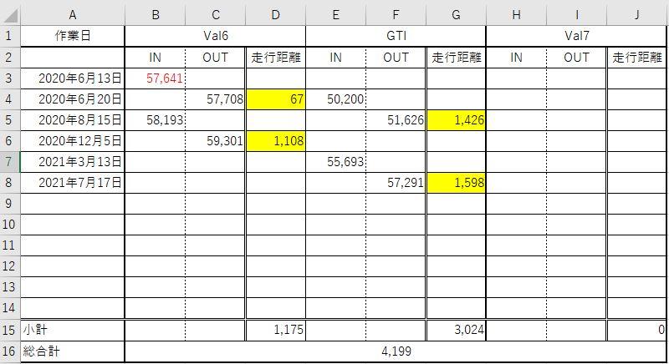669x364 pixels.
Task: Click the 総合計 label cell
Action: pos(73,351)
